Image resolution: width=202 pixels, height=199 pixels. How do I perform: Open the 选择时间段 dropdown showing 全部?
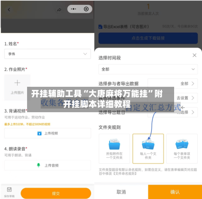[148, 69]
